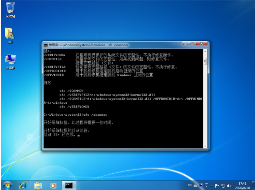Launch Internet Explorer from the taskbar
The image size is (255, 190).
pos(23,185)
